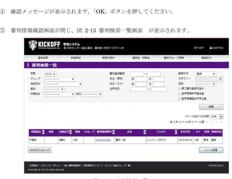Open the 登録状況 dropdown
Image resolution: width=232 pixels, height=179 pixels.
(206, 74)
